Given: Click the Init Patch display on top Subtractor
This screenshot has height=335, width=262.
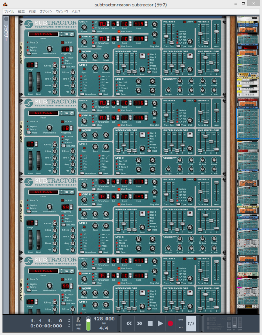Looking at the screenshot, I should 43,34.
